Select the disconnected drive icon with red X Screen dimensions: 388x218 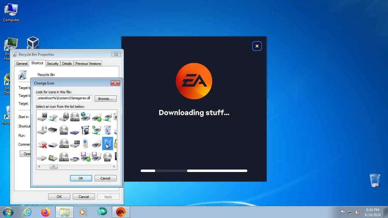(42, 144)
